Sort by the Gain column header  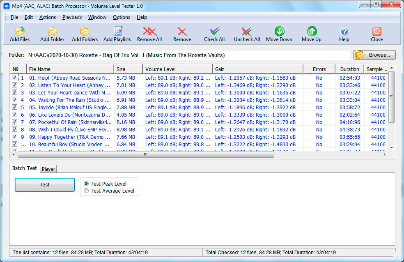click(x=258, y=69)
